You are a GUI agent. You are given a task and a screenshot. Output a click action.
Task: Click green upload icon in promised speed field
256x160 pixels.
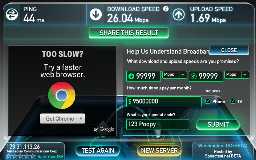(x=194, y=76)
